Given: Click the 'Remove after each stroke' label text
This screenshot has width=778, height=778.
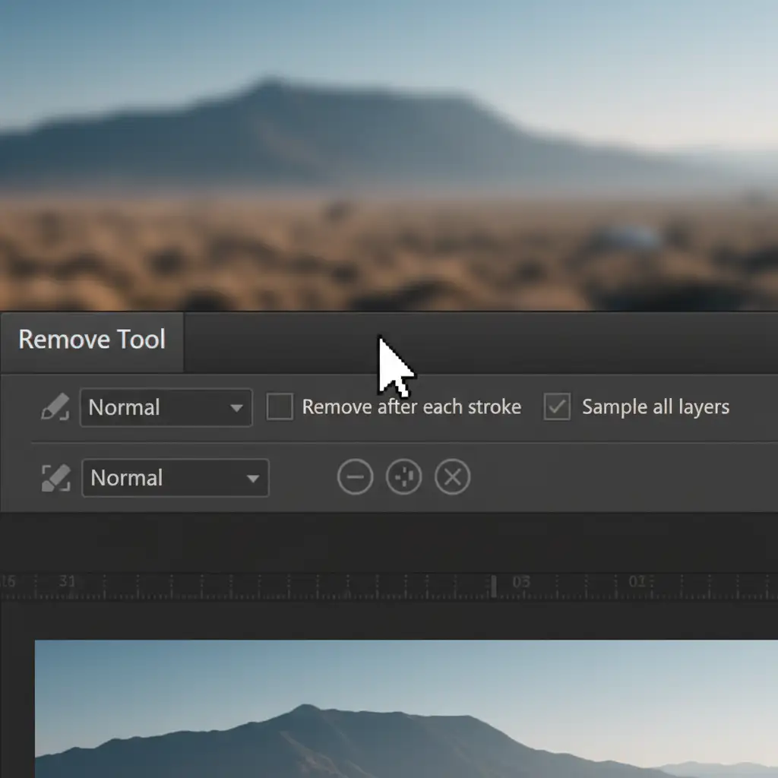Looking at the screenshot, I should click(x=411, y=407).
